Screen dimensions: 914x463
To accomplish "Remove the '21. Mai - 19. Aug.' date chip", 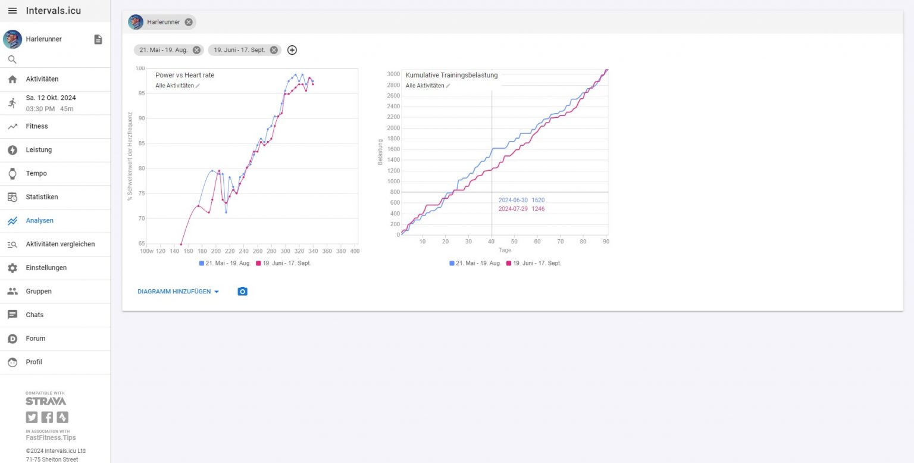I will point(196,50).
